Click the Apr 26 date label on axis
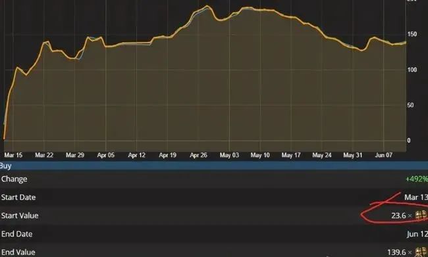The height and width of the screenshot is (257, 428). (198, 155)
